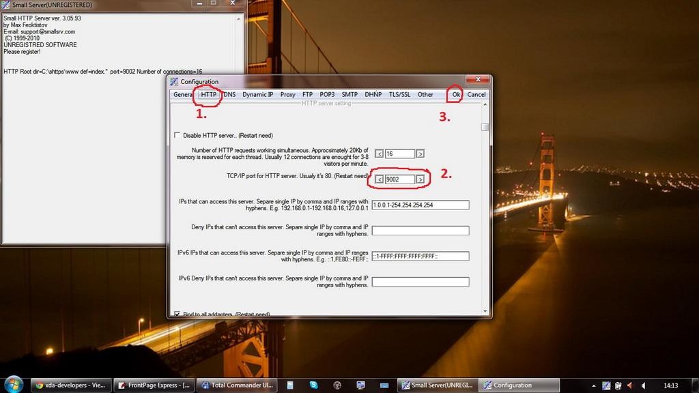
Task: Switch to the Other tab
Action: tap(425, 94)
